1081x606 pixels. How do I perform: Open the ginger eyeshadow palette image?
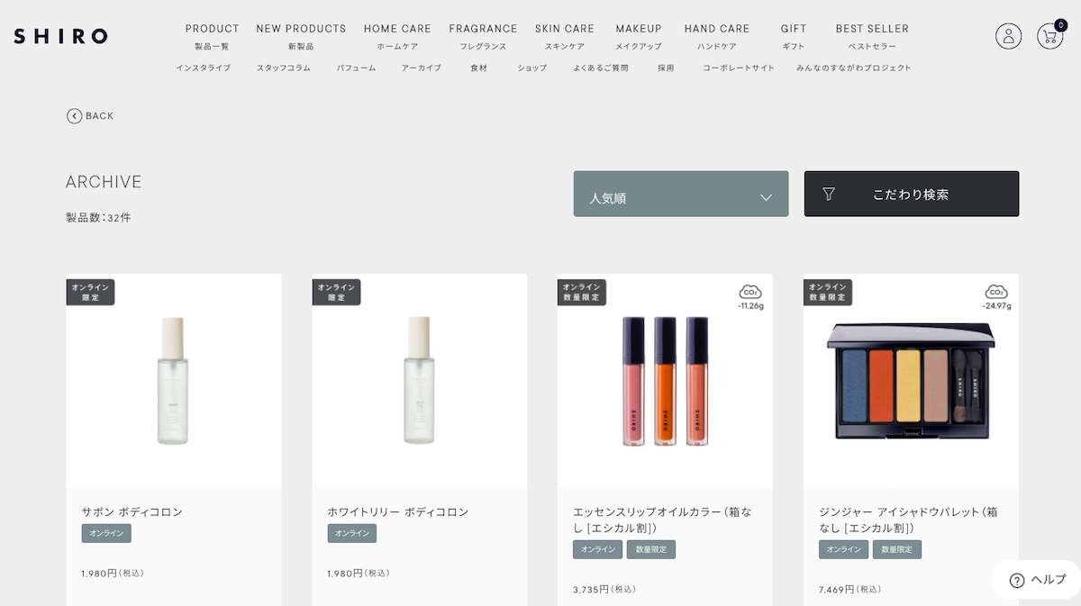click(x=912, y=381)
